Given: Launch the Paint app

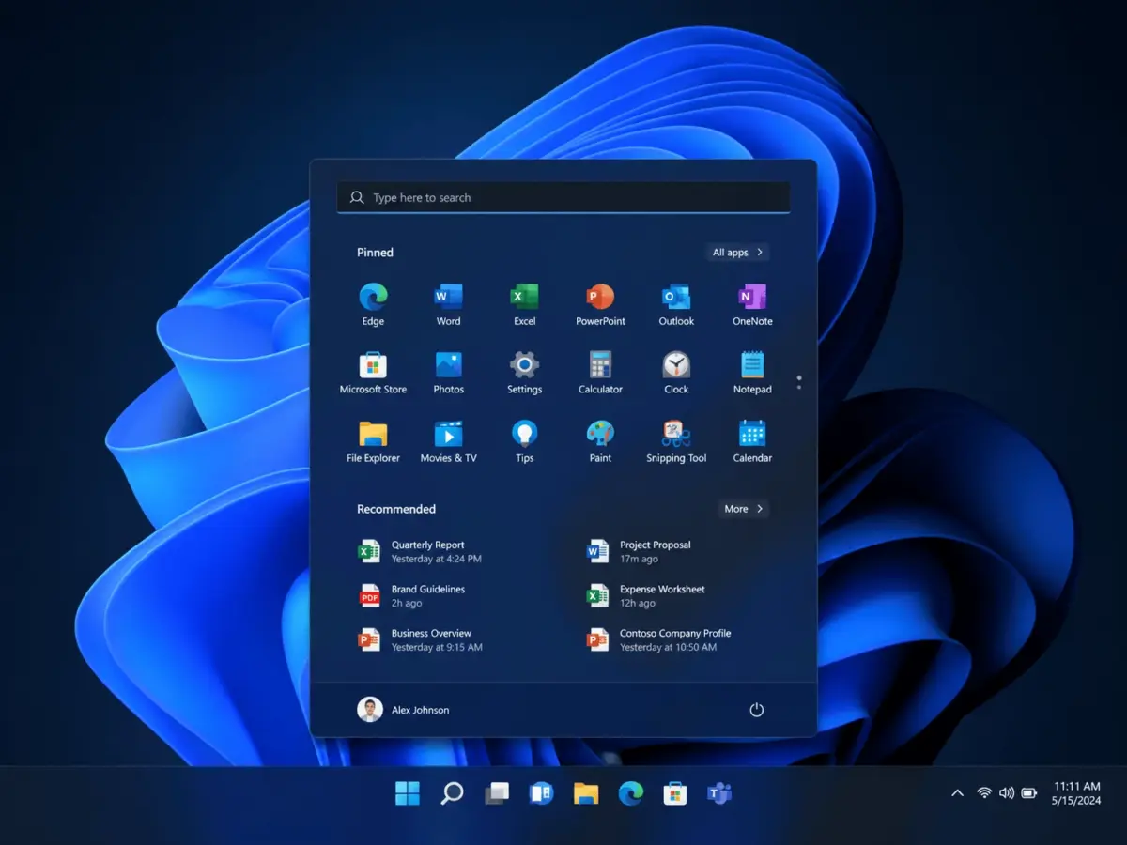Looking at the screenshot, I should click(x=600, y=442).
